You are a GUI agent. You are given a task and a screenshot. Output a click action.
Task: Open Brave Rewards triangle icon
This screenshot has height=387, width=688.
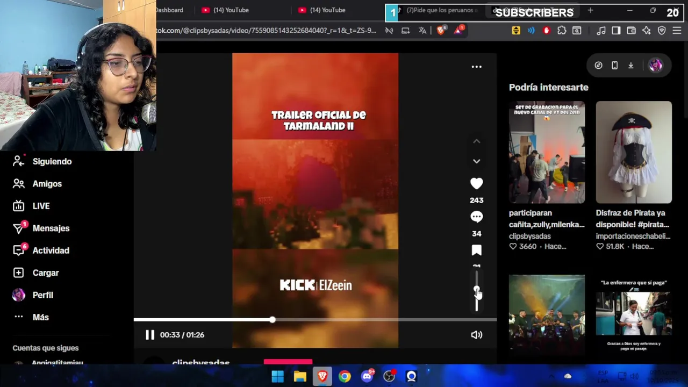[458, 31]
